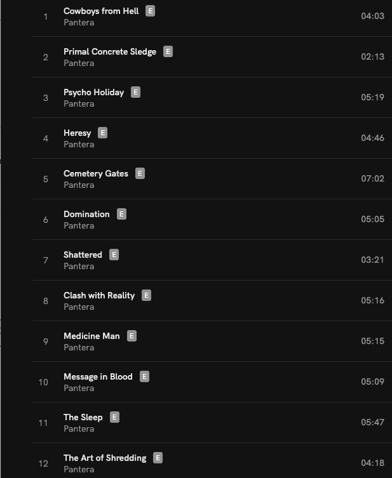
Task: Click the explicit badge beside Clash with Reality
Action: click(146, 295)
